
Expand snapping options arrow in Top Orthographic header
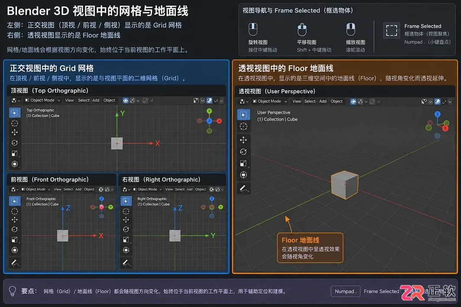click(x=138, y=101)
